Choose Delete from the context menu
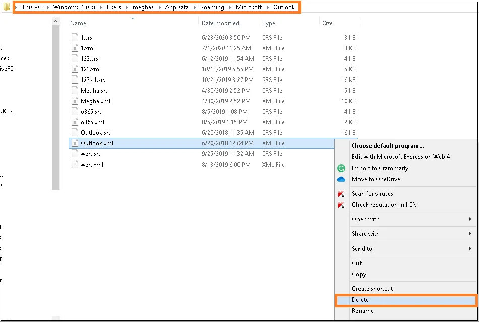Image resolution: width=479 pixels, height=322 pixels. (x=406, y=300)
